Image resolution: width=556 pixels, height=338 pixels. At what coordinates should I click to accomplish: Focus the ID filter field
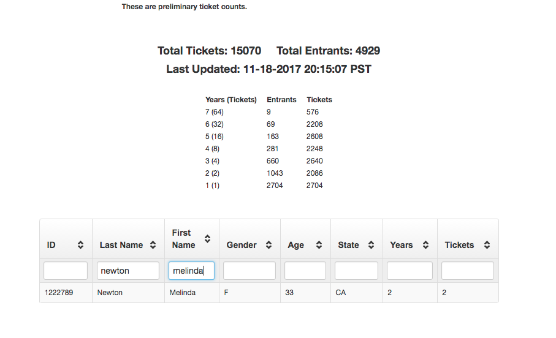(66, 271)
